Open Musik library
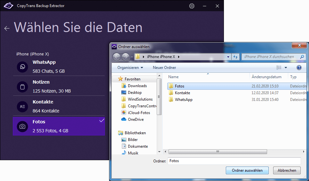 pos(133,153)
